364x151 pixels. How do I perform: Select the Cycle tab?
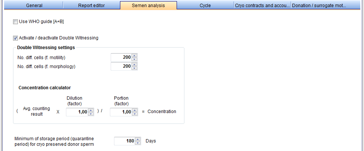[205, 6]
